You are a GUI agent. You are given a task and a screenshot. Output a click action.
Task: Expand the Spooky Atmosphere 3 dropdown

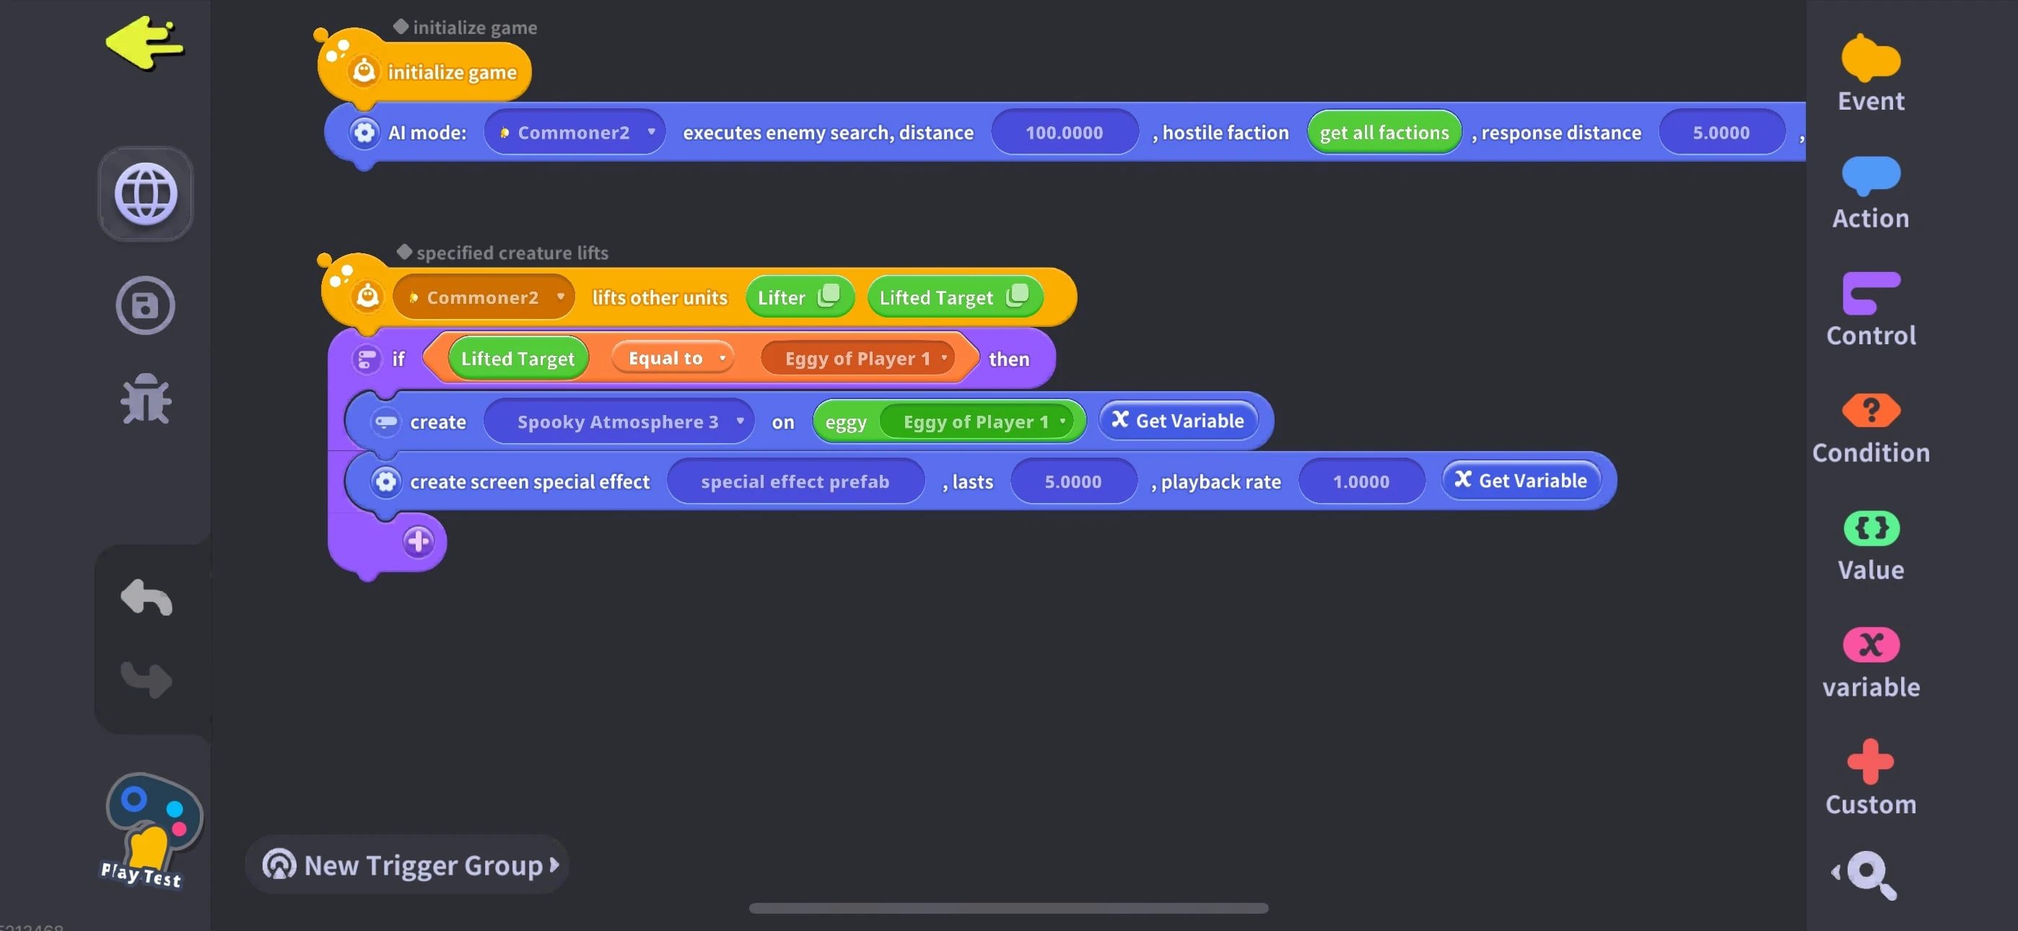619,421
